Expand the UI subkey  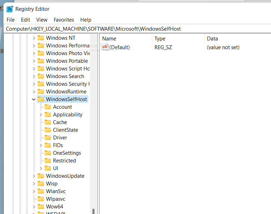41,168
